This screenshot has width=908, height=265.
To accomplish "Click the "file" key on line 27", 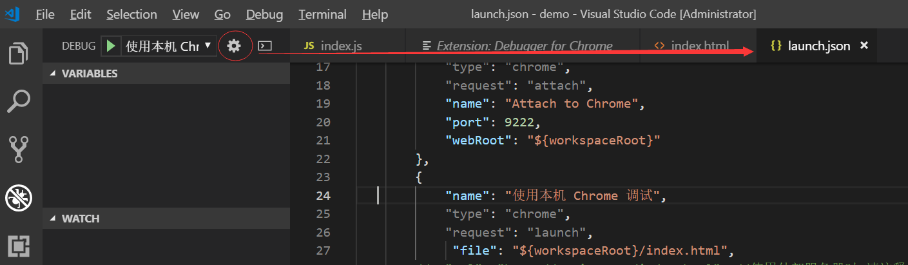I will click(x=476, y=250).
